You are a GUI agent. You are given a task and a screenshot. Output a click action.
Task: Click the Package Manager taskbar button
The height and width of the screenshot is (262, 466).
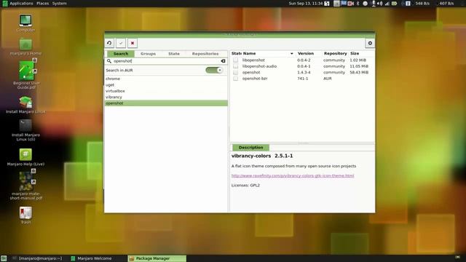click(157, 258)
